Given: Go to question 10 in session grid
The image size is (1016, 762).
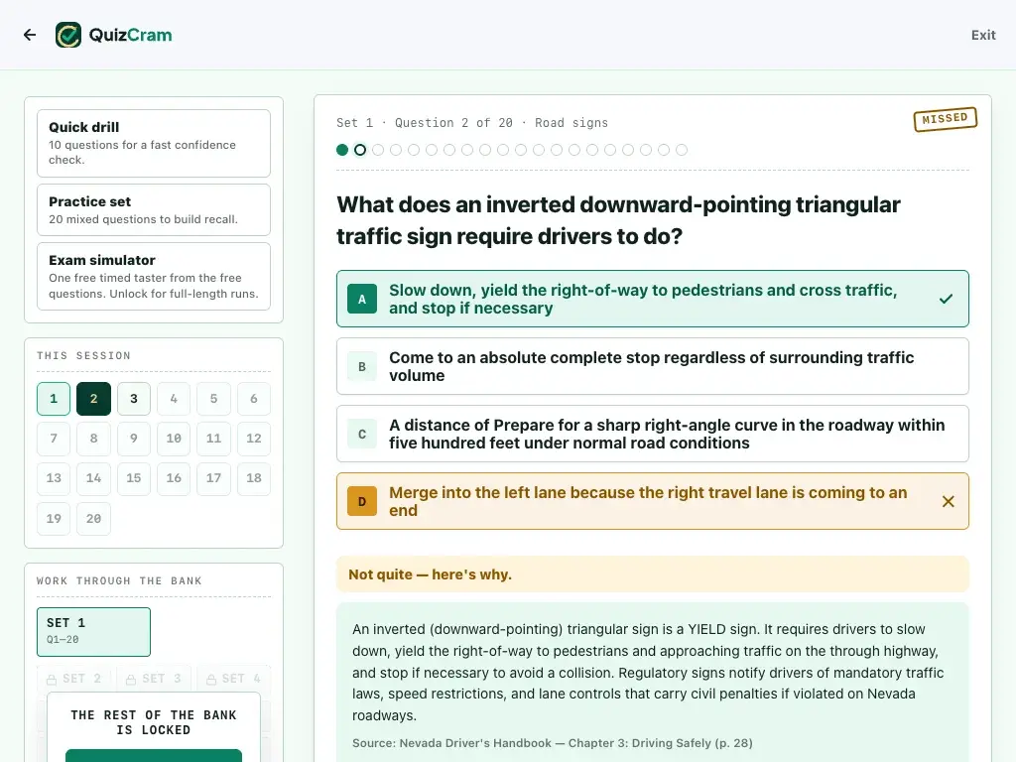Looking at the screenshot, I should 174,439.
